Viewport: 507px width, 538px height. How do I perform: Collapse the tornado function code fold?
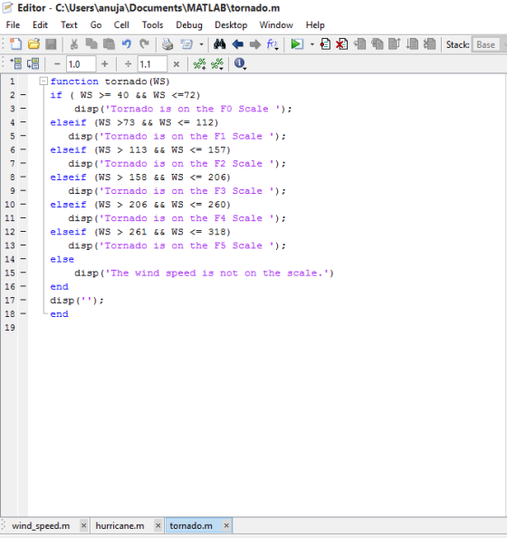tap(43, 82)
